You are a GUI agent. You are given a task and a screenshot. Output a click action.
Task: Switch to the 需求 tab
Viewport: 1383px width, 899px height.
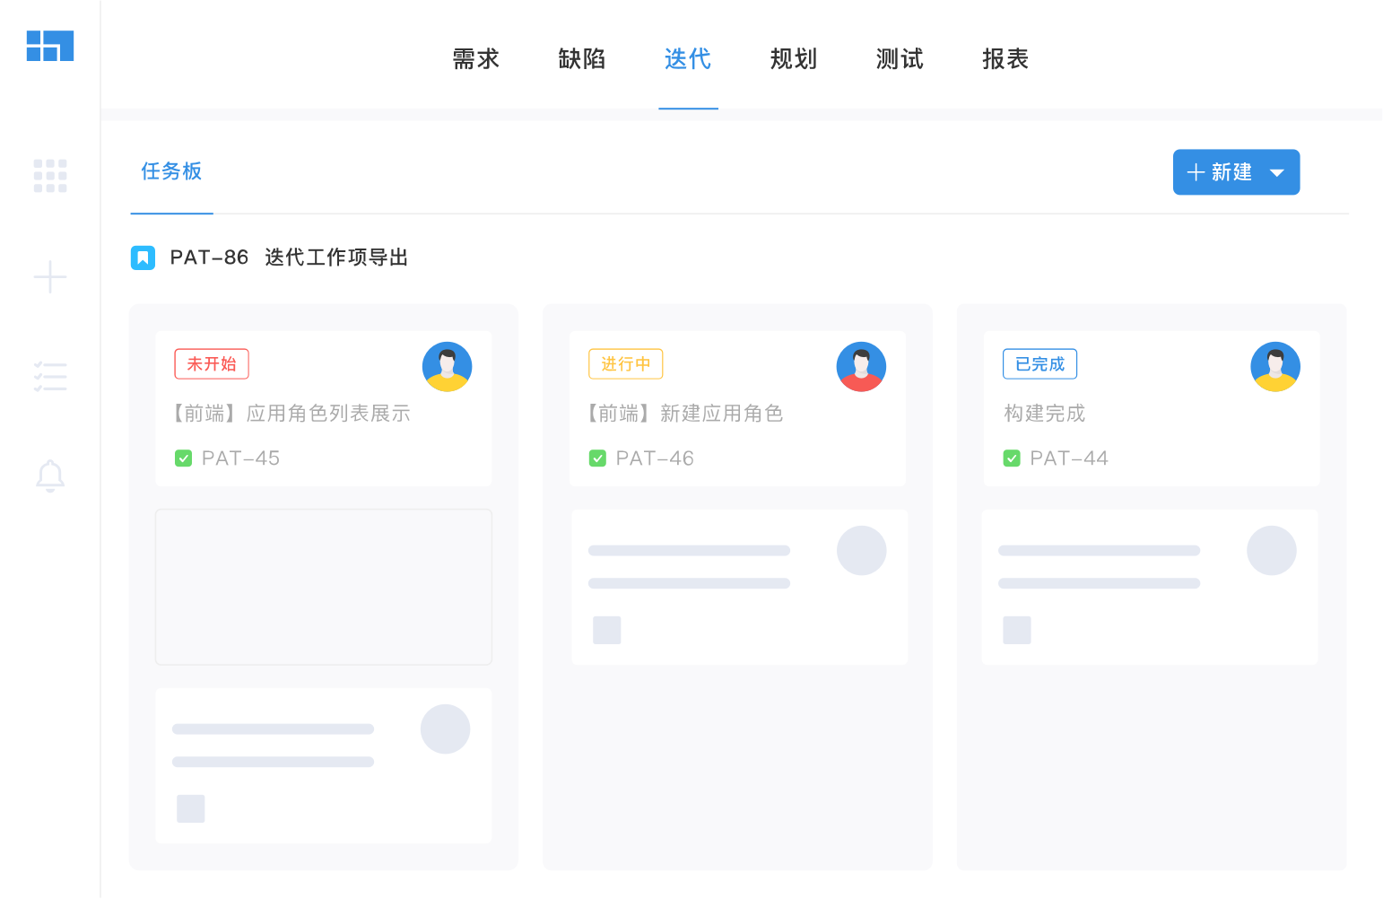pos(475,59)
